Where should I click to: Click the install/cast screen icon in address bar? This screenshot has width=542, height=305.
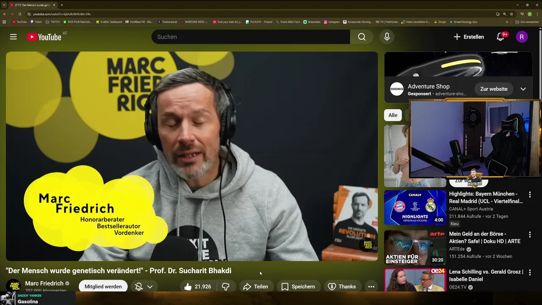(x=498, y=14)
